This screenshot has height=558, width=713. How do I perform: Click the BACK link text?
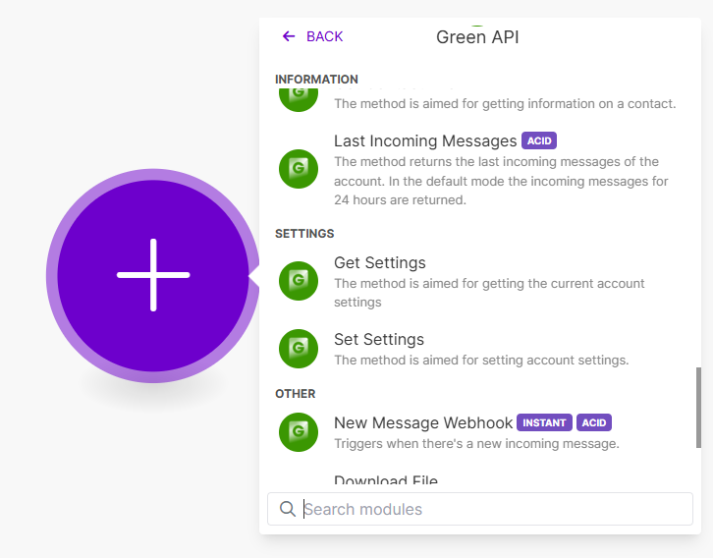[324, 36]
